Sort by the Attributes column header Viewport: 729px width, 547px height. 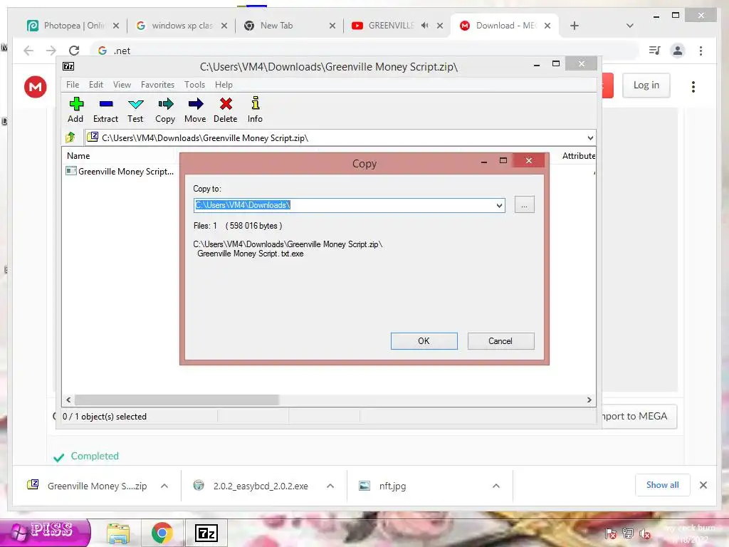pyautogui.click(x=578, y=156)
